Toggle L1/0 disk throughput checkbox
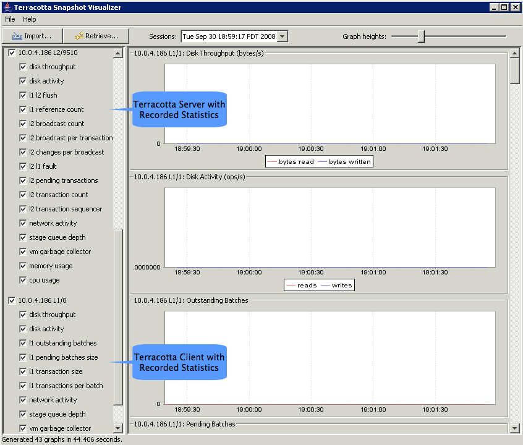Image resolution: width=523 pixels, height=445 pixels. point(23,315)
